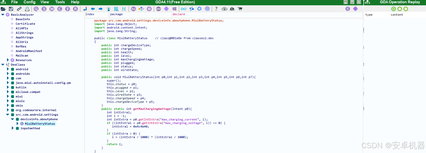Click the purple gear settings icon
The height and width of the screenshot is (153, 426).
pos(149,9)
